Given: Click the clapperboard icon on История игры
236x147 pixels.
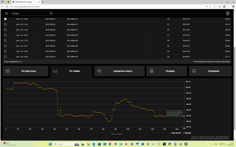Looking at the screenshot, I should (x=8, y=71).
